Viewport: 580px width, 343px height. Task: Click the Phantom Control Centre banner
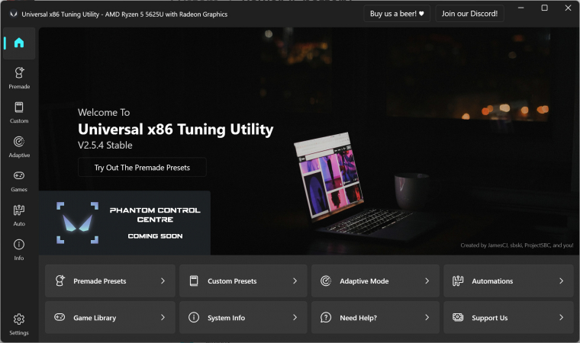pyautogui.click(x=124, y=223)
